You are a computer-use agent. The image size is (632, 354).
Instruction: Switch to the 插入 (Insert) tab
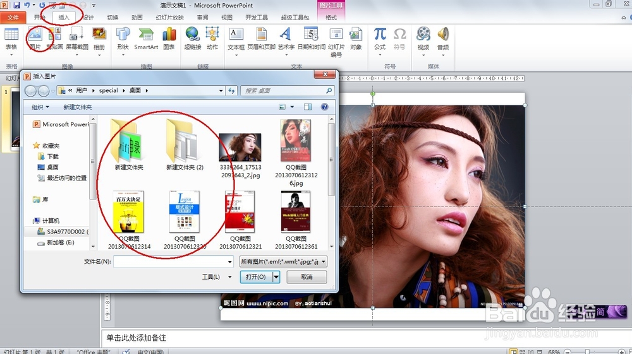tap(64, 17)
